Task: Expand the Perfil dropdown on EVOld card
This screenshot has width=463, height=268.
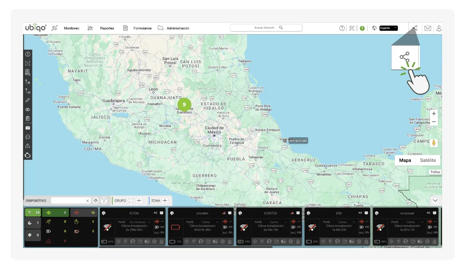Action: [x=149, y=222]
